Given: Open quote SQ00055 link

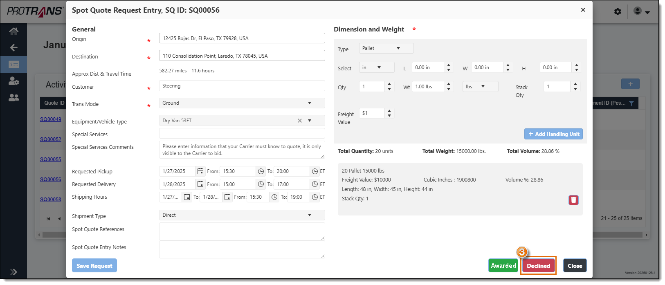Looking at the screenshot, I should pos(51,159).
